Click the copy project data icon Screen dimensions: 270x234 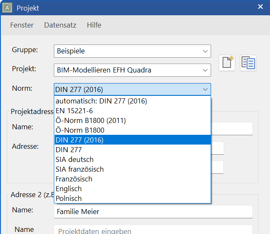(248, 63)
